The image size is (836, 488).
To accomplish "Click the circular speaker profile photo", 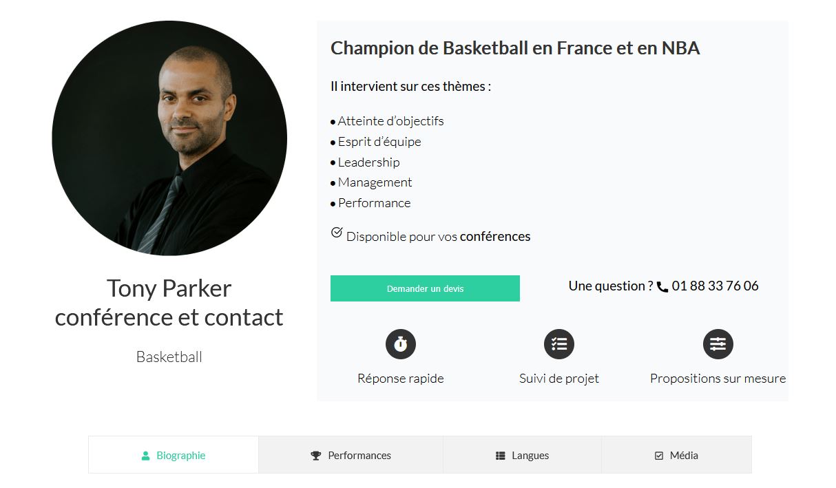I will pyautogui.click(x=169, y=138).
